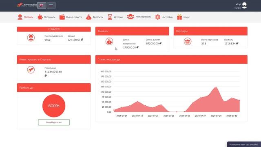261x147 pixels.
Task: Switch language with the UK flag button
Action: click(x=42, y=5)
